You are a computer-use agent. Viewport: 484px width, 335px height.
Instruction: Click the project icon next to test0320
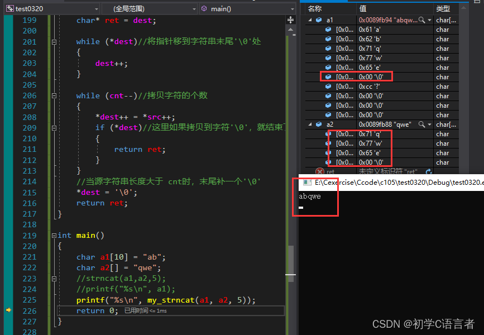click(x=9, y=9)
